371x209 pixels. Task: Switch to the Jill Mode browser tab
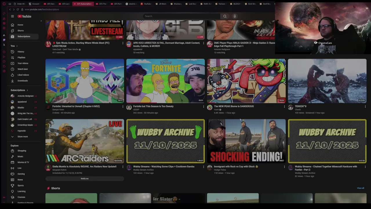point(161,4)
